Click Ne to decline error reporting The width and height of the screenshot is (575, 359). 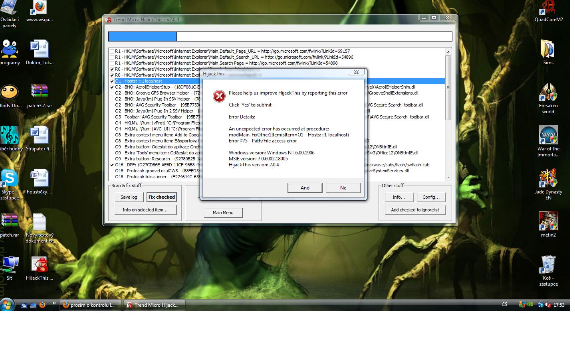tap(343, 188)
